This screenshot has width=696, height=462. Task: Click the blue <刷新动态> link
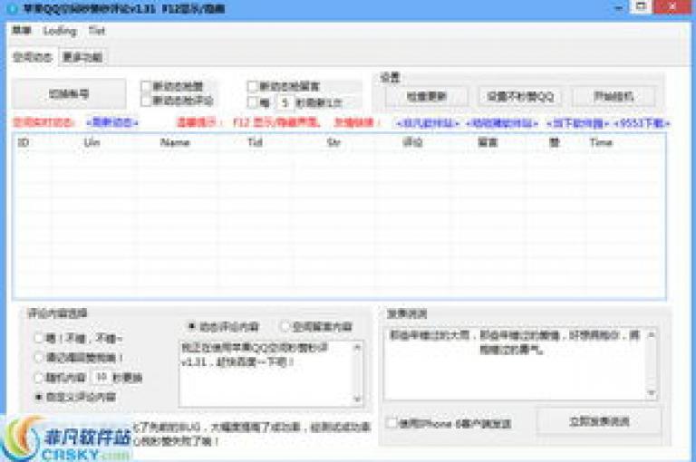[x=111, y=122]
